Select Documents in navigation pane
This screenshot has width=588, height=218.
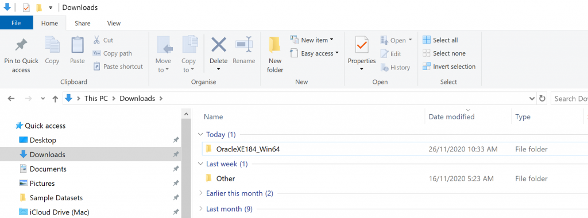pos(48,169)
